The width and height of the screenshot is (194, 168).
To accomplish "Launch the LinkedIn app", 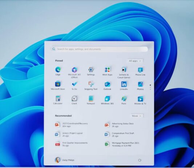I will 124,86.
